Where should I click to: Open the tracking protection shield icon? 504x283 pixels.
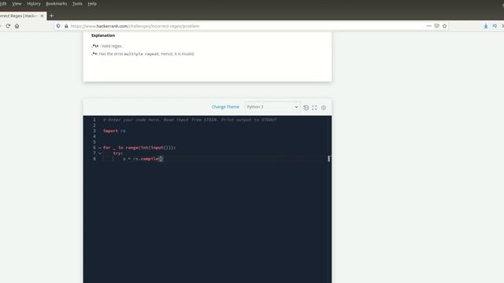[x=58, y=26]
